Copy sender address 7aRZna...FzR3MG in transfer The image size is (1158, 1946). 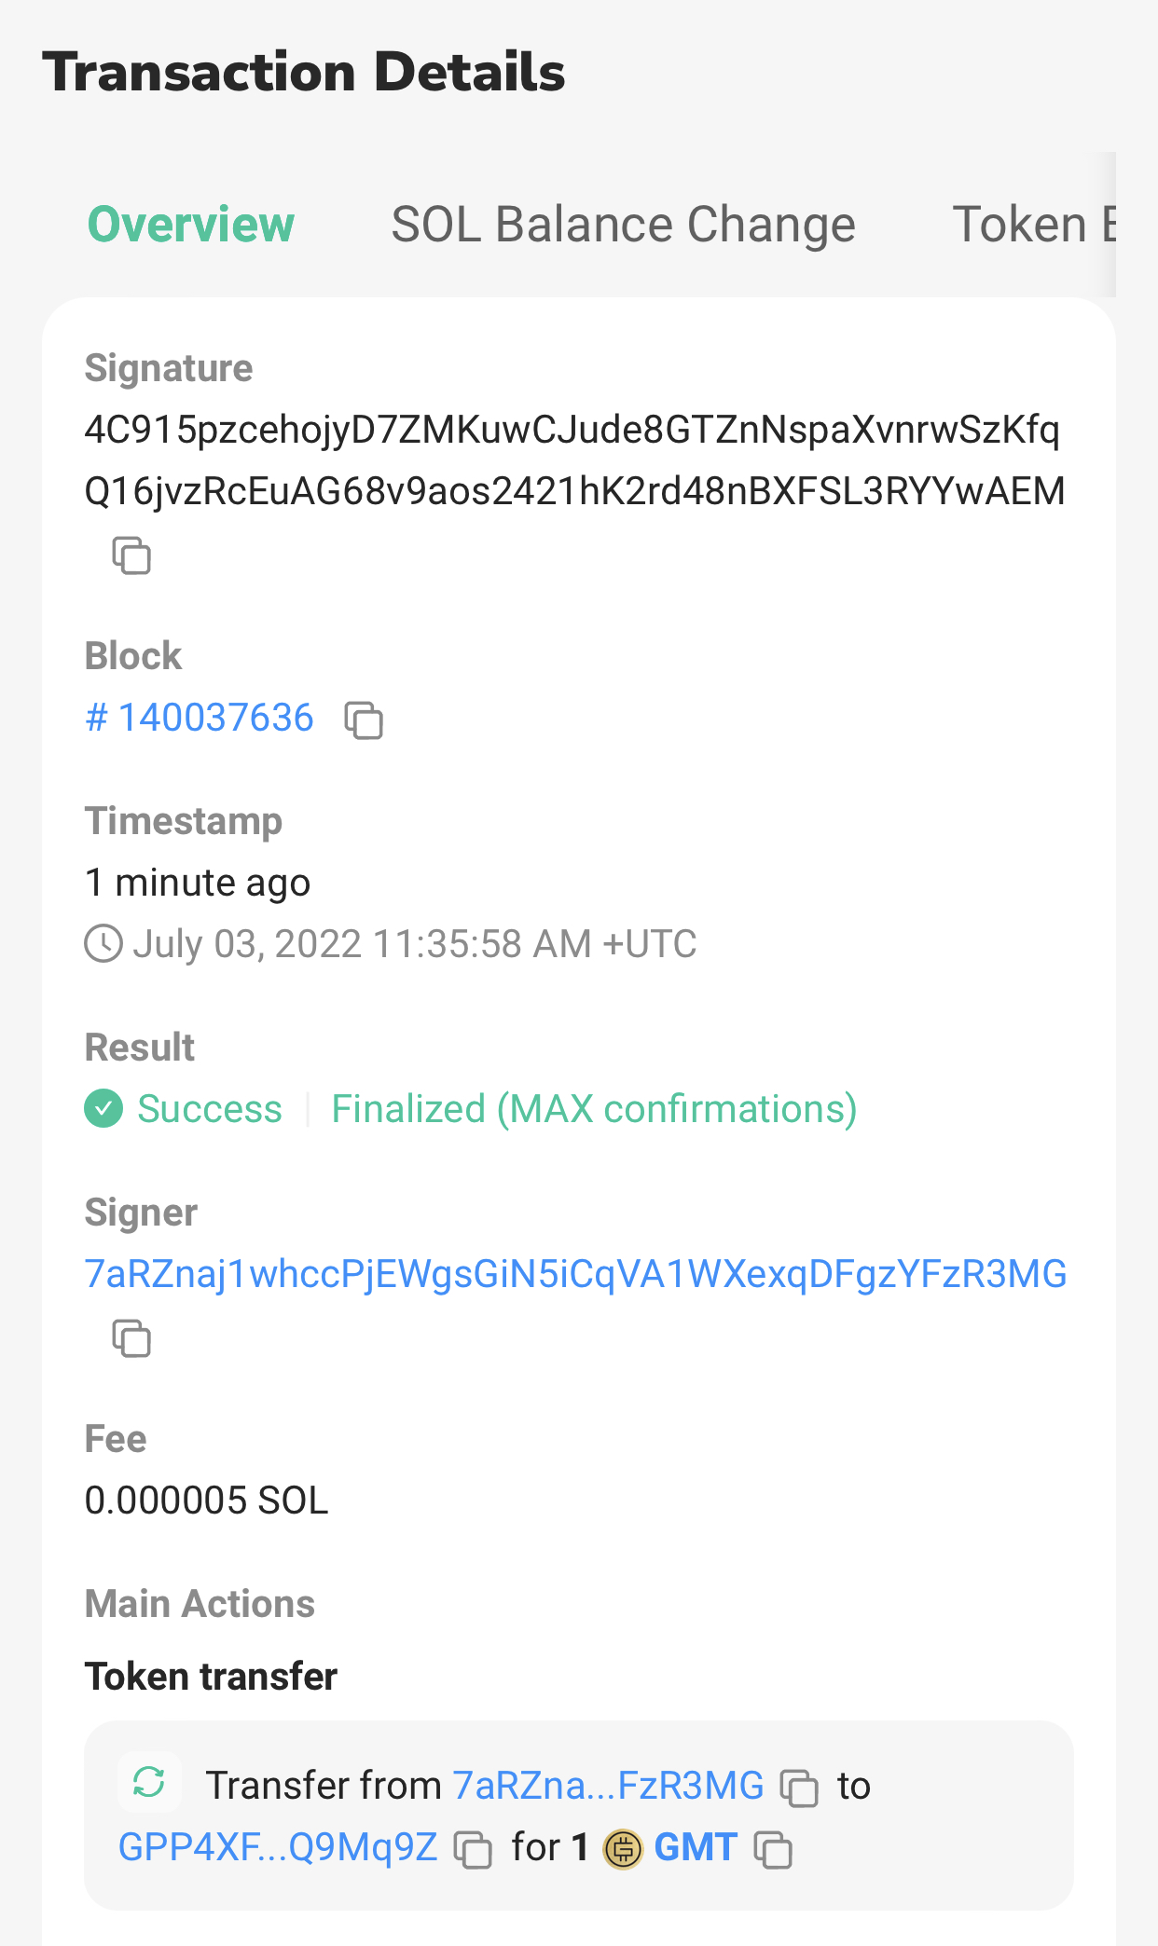point(799,1788)
